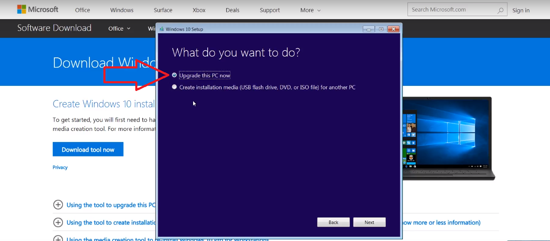Viewport: 550px width, 241px height.
Task: Expand the Office dropdown in Software Download bar
Action: (120, 28)
